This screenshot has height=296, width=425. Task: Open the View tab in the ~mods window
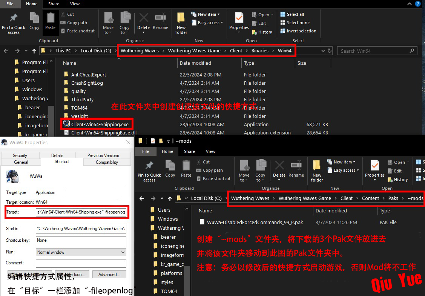pos(210,151)
